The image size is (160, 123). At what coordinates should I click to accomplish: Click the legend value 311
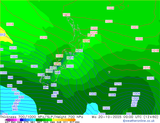[65, 122]
